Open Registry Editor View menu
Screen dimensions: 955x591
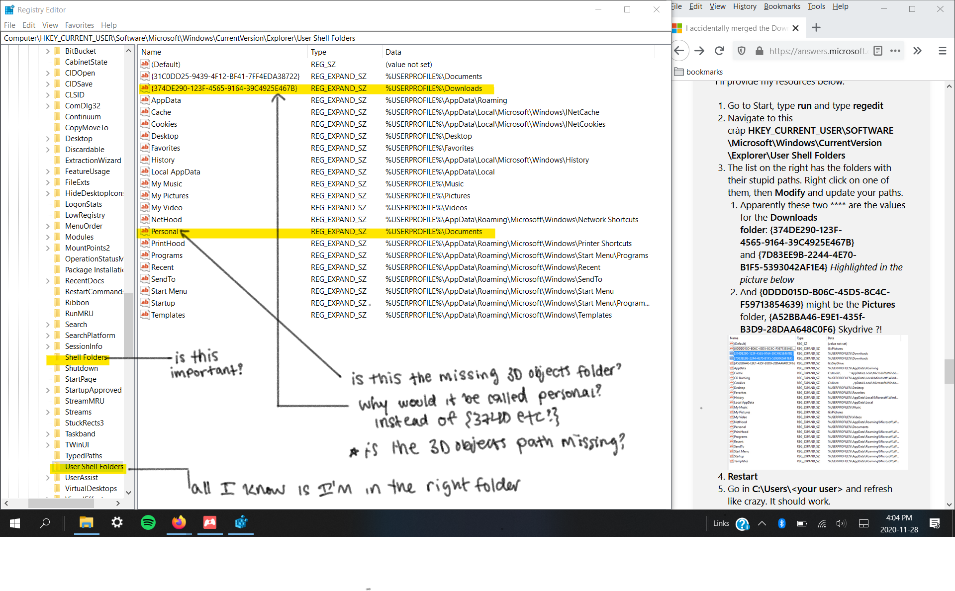coord(50,25)
